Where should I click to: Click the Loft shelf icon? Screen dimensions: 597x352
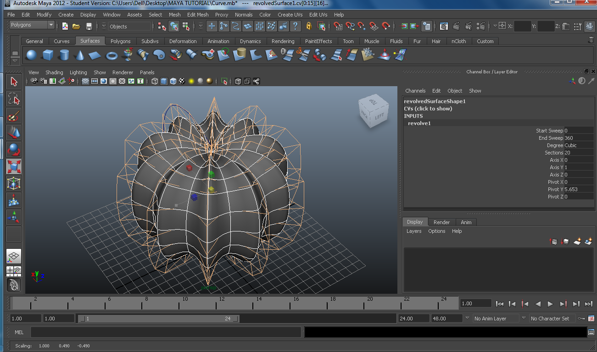coord(143,55)
